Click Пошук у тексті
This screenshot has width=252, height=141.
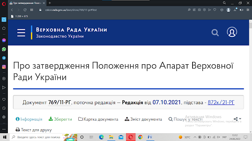click(x=185, y=119)
